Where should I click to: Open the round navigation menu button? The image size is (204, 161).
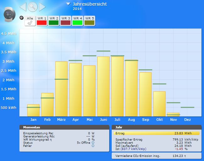tap(8, 14)
